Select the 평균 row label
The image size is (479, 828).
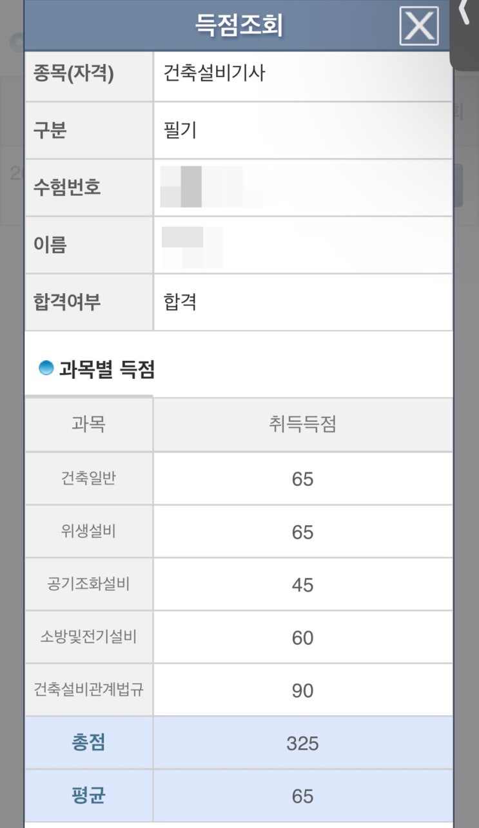point(89,796)
